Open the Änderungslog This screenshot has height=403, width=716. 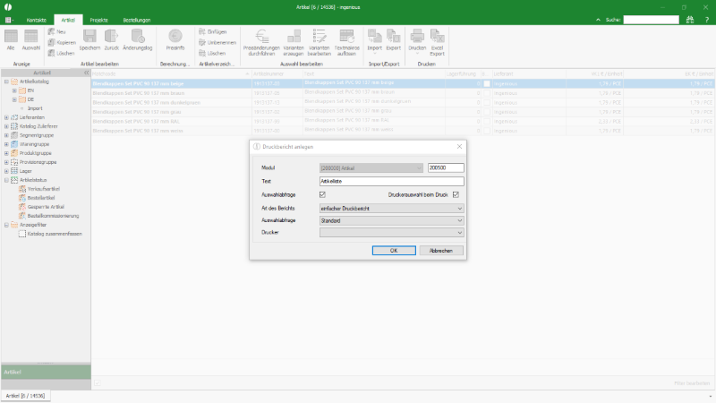[138, 39]
